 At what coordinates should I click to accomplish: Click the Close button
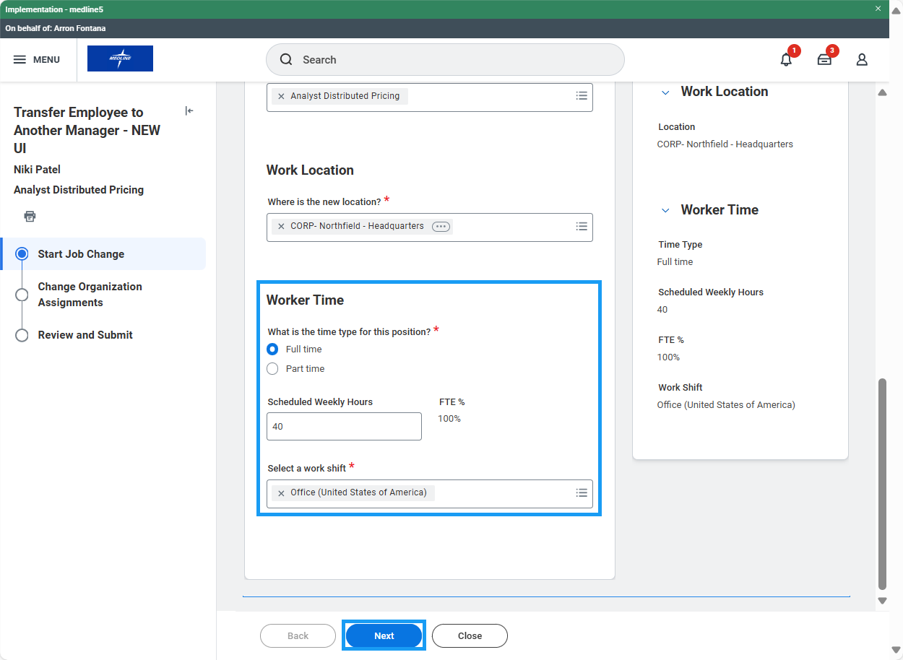pos(470,636)
